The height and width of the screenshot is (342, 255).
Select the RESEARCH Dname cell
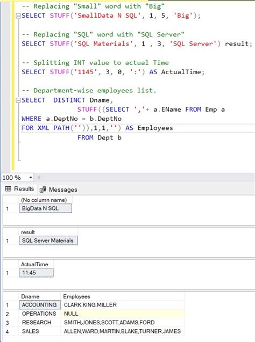40,322
